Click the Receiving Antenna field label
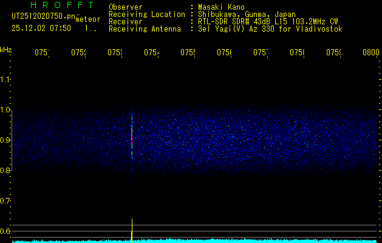 145,29
